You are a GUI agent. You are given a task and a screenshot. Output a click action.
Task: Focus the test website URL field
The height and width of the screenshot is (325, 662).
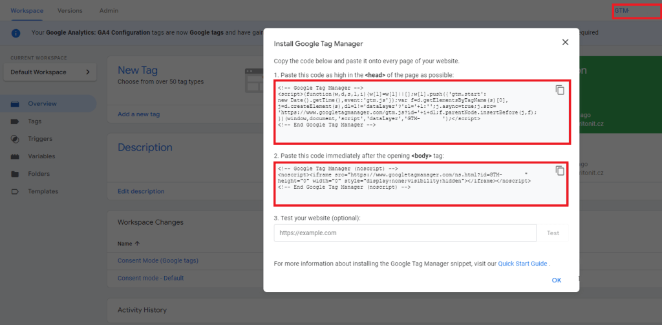click(x=405, y=233)
